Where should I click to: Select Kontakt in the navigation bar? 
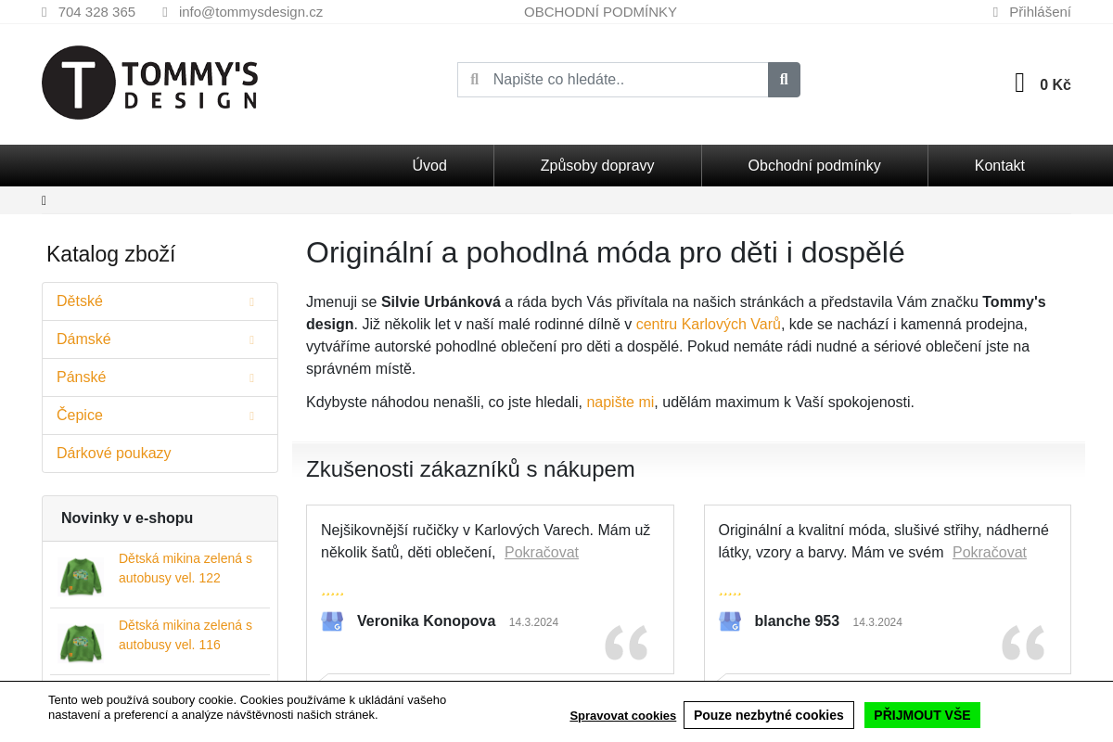(999, 165)
